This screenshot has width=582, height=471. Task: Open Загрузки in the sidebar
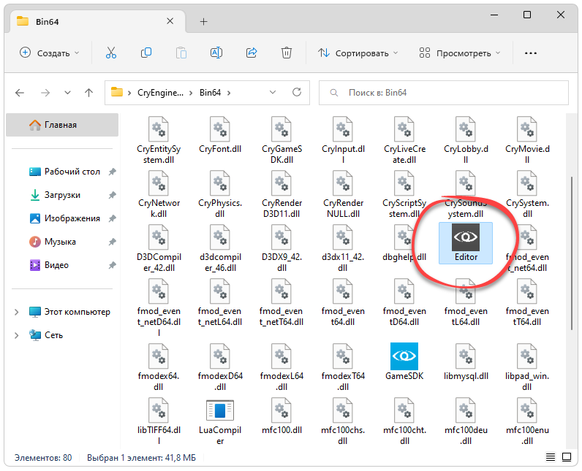(x=62, y=195)
